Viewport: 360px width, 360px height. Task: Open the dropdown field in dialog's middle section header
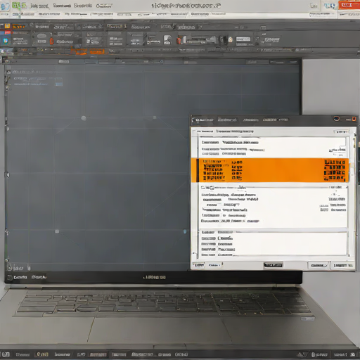(x=338, y=187)
